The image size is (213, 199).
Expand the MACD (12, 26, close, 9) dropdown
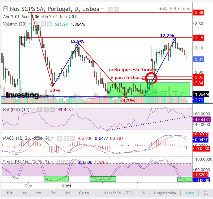pyautogui.click(x=52, y=138)
